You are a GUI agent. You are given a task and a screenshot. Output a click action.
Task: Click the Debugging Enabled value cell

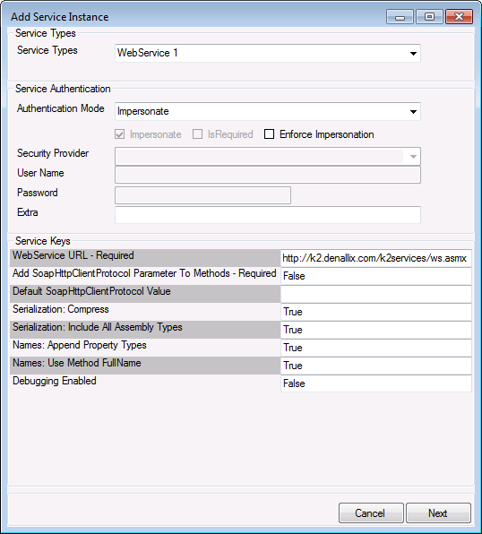[x=376, y=383]
